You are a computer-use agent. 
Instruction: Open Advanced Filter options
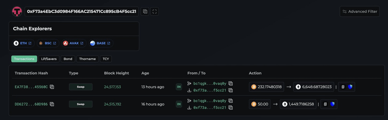click(360, 12)
